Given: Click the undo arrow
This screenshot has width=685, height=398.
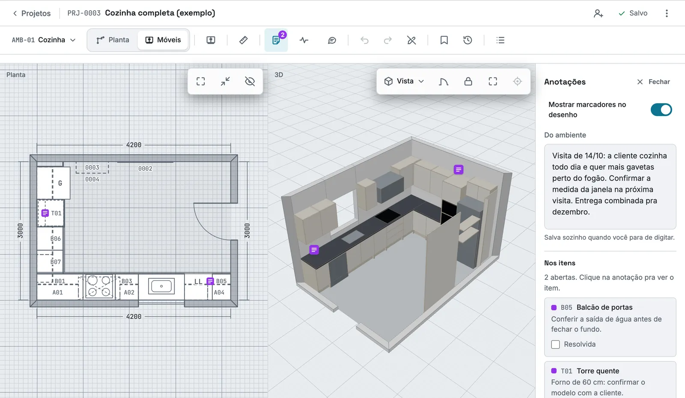Looking at the screenshot, I should [364, 40].
